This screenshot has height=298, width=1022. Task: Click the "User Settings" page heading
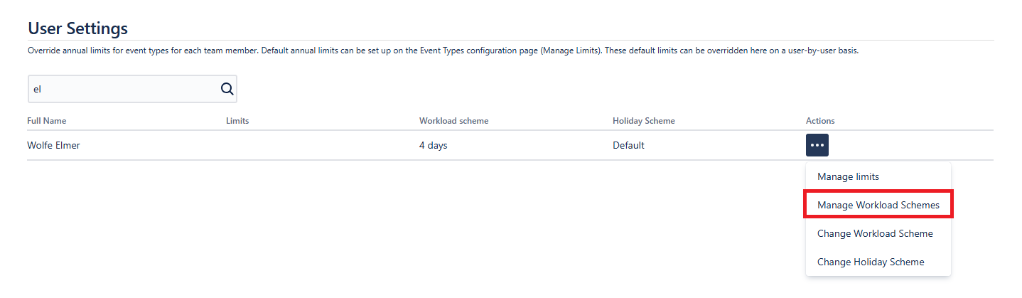click(x=77, y=28)
